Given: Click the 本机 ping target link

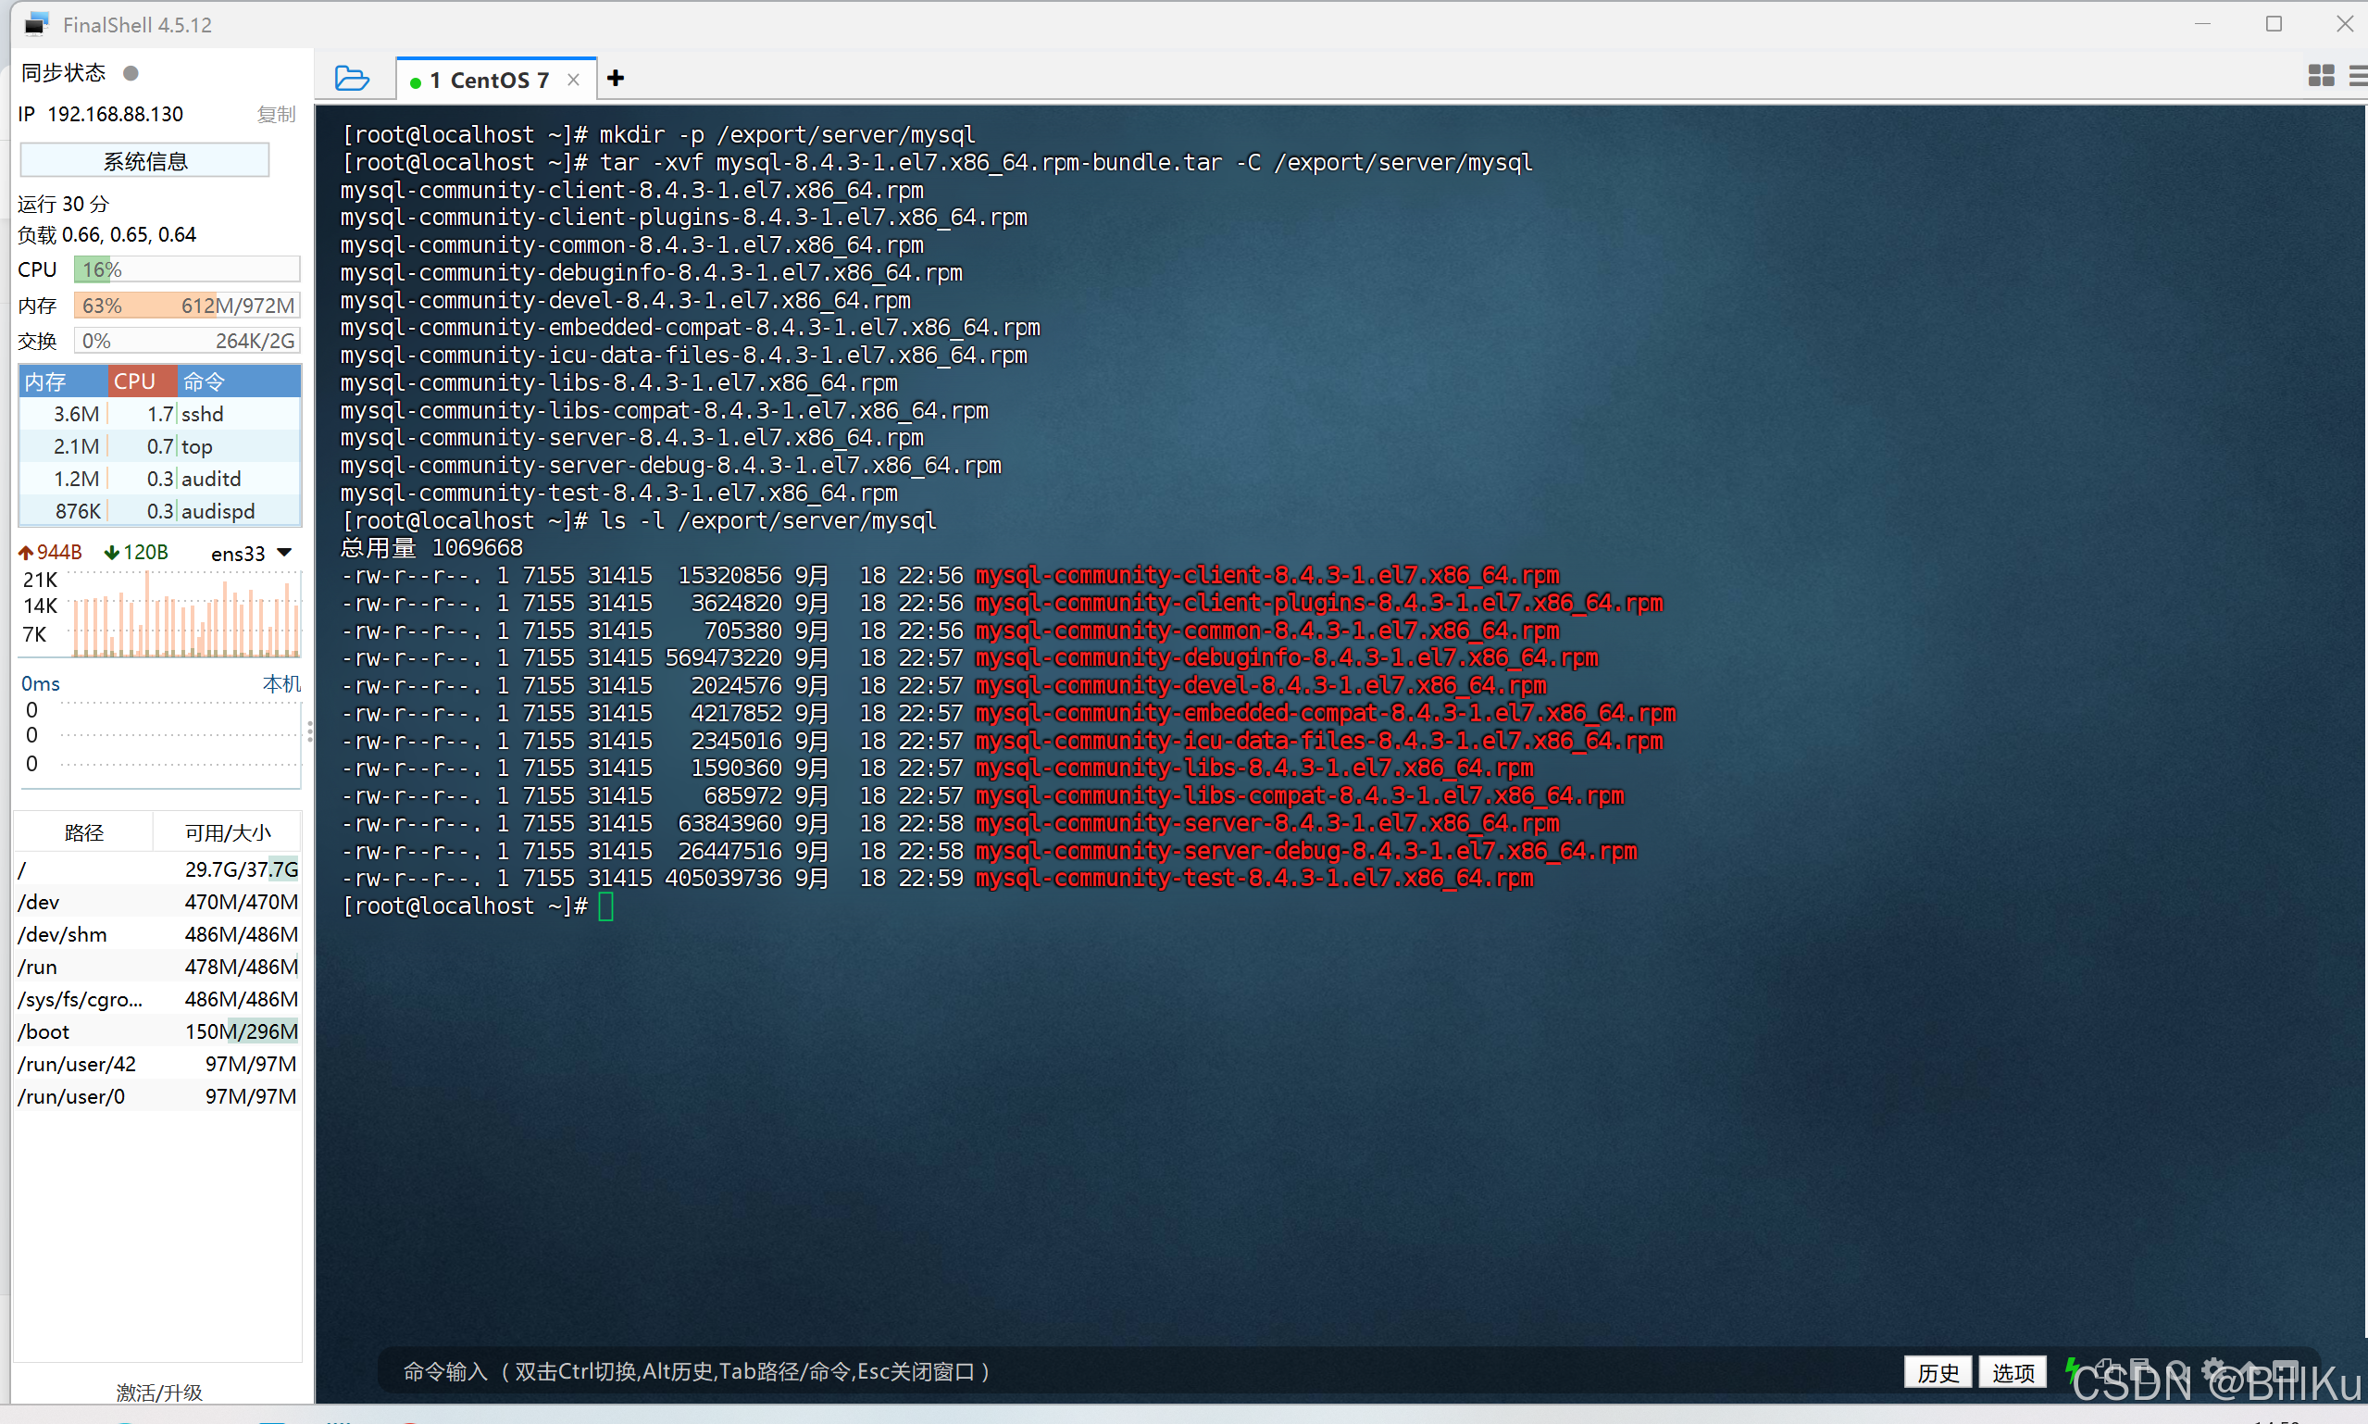Looking at the screenshot, I should (281, 683).
